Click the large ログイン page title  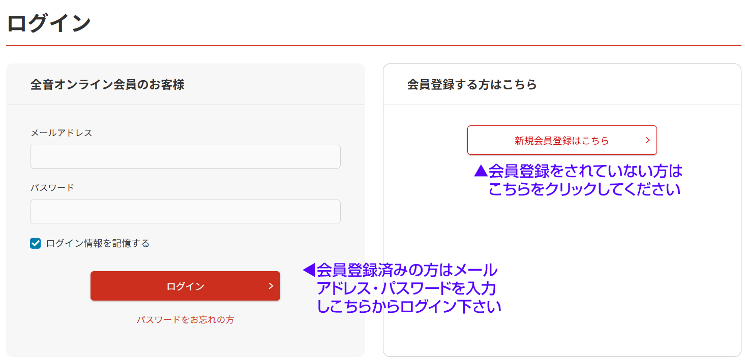tap(49, 24)
